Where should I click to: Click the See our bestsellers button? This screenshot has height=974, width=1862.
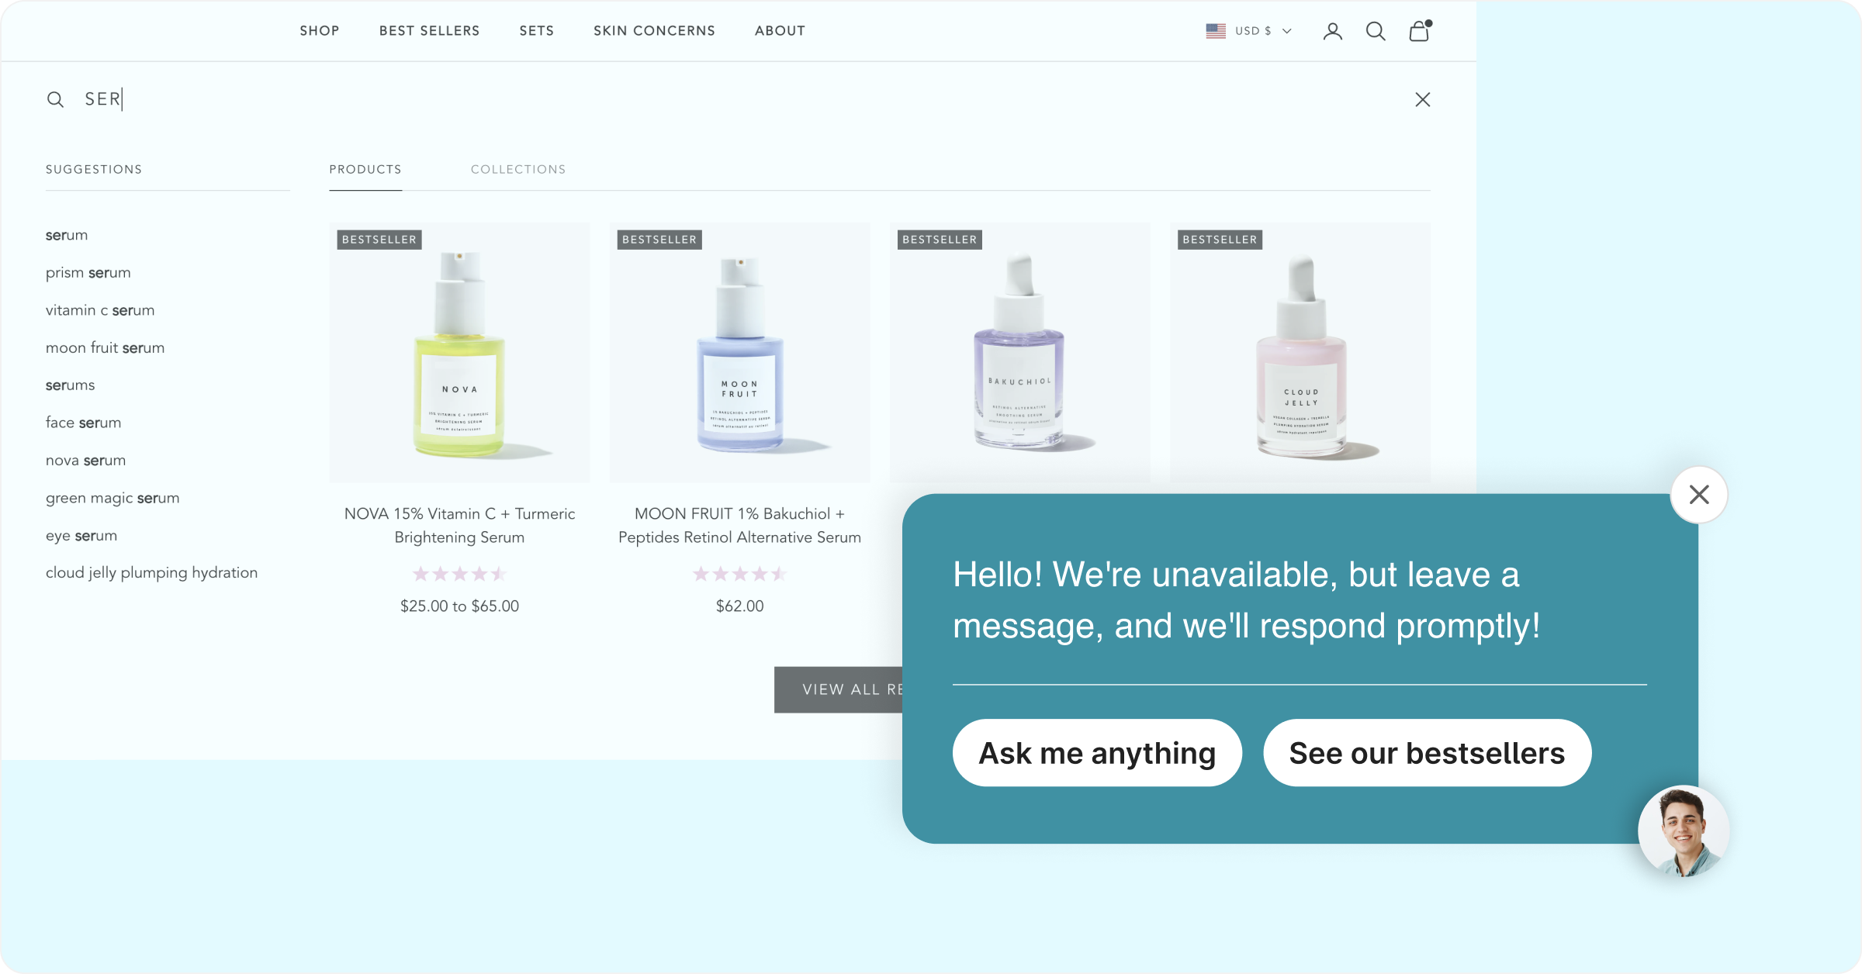tap(1428, 752)
